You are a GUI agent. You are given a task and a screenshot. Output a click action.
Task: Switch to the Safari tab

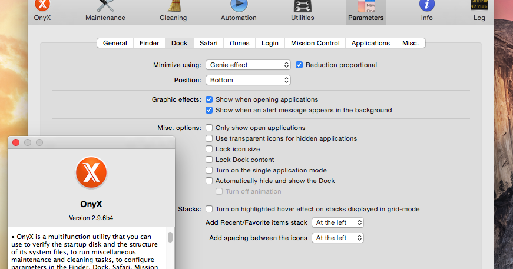click(x=208, y=43)
